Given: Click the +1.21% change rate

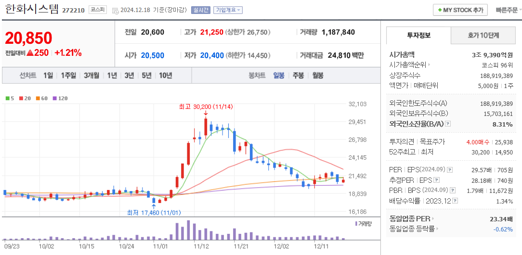Looking at the screenshot, I should [x=68, y=52].
